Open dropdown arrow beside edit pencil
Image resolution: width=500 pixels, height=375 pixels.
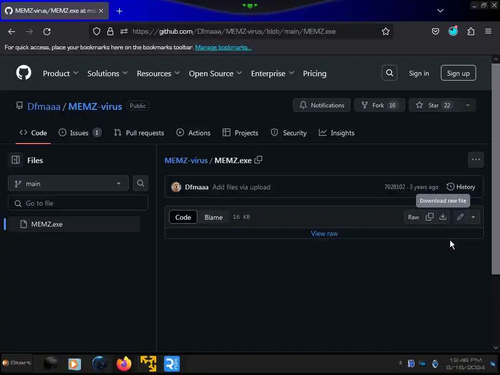pyautogui.click(x=473, y=217)
